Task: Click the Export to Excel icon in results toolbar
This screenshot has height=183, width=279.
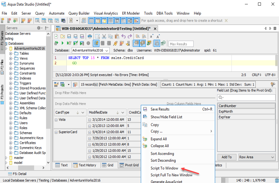Action: [62, 85]
